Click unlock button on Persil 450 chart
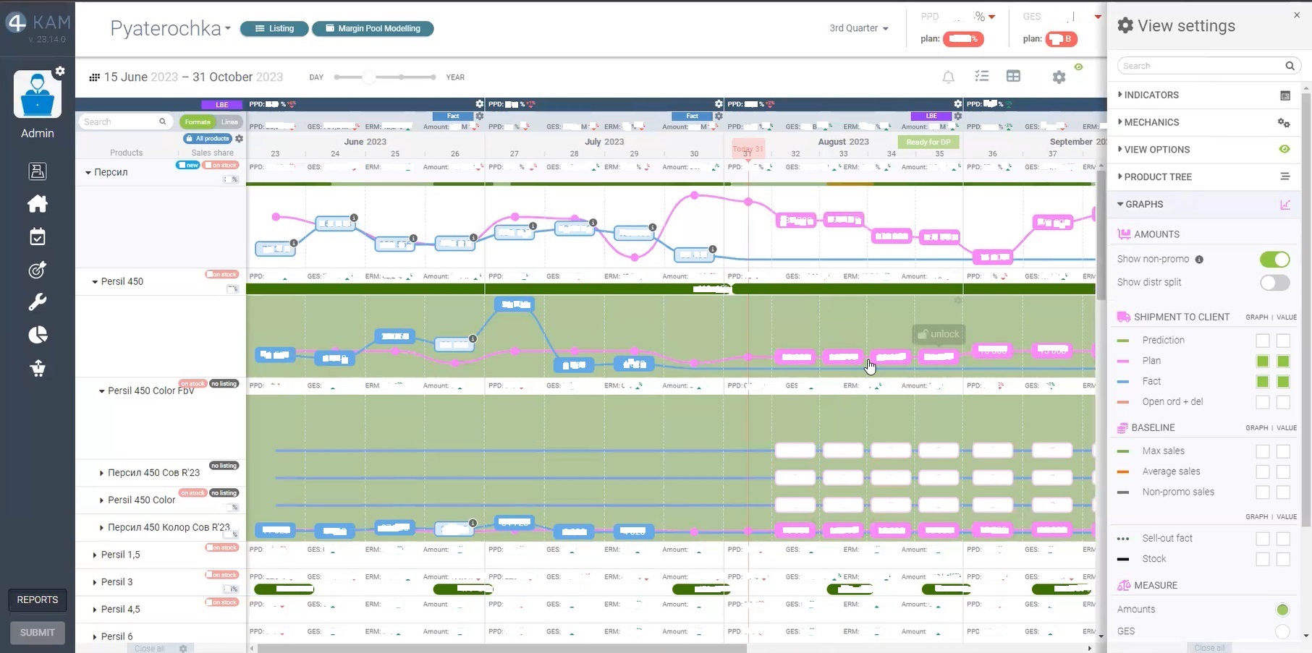The width and height of the screenshot is (1312, 653). [939, 334]
